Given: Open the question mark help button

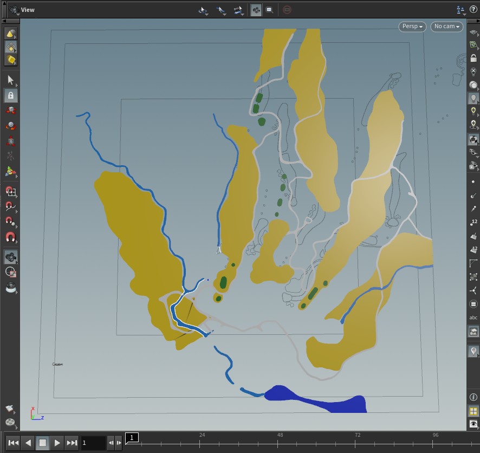Looking at the screenshot, I should point(473,10).
